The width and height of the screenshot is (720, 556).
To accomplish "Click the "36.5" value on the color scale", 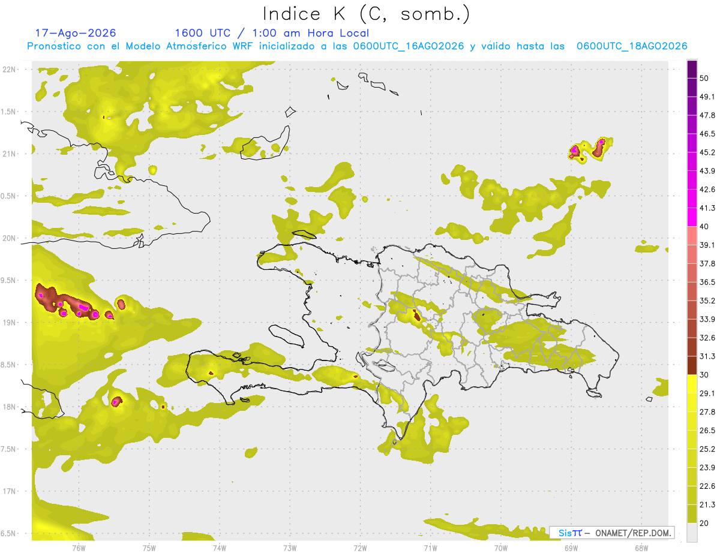I will (708, 282).
